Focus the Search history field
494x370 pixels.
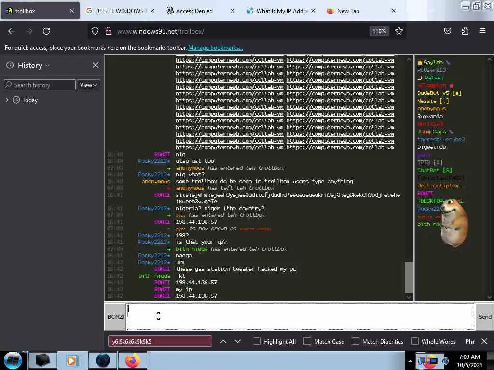40,85
